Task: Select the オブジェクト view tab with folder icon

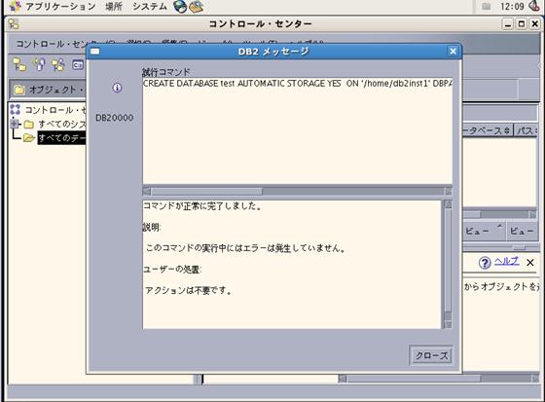Action: [48, 90]
